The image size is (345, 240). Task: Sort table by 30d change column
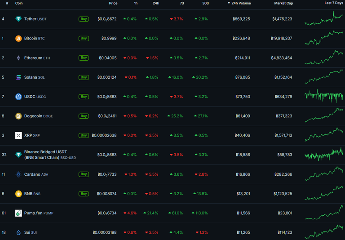205,3
